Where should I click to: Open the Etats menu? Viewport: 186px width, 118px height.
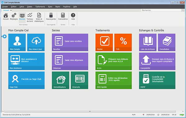50,7
